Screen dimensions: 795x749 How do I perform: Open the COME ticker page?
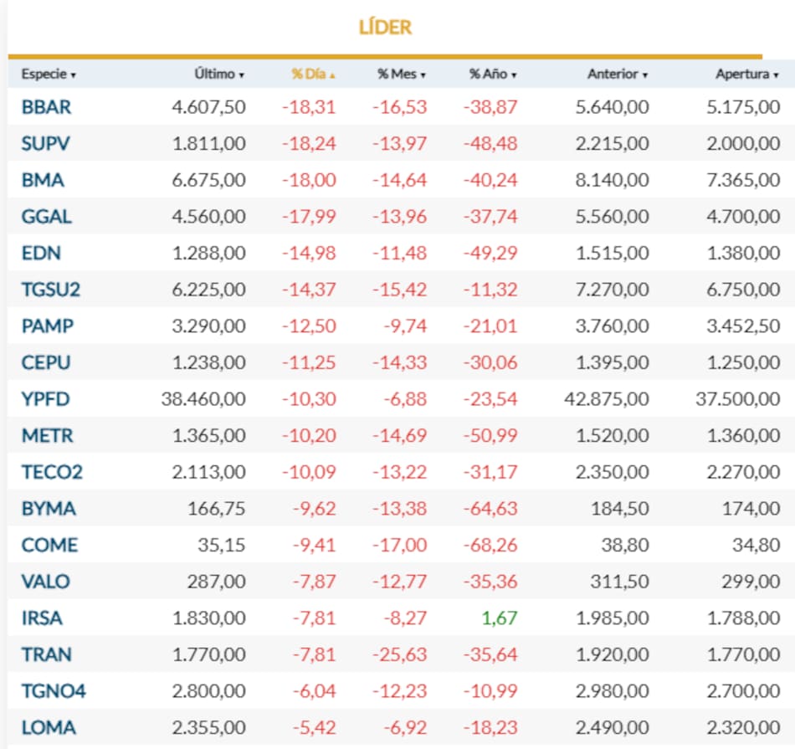(49, 545)
